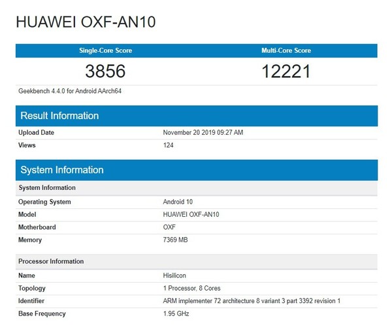Select the model value HUAWEI OXF-AN10 in table
This screenshot has width=392, height=328.
pos(191,215)
